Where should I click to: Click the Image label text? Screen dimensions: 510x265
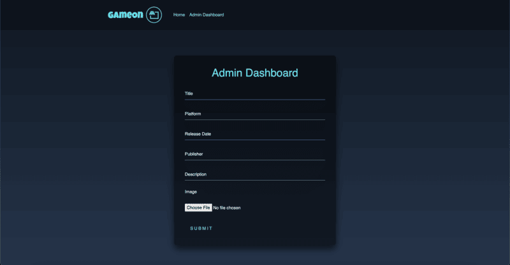pos(191,192)
